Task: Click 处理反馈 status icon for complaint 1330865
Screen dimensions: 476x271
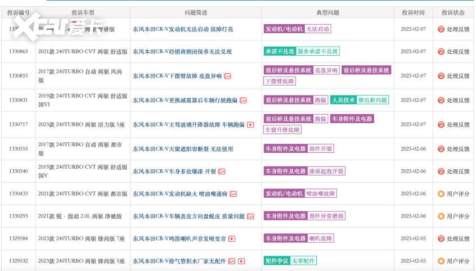Action: pos(441,52)
